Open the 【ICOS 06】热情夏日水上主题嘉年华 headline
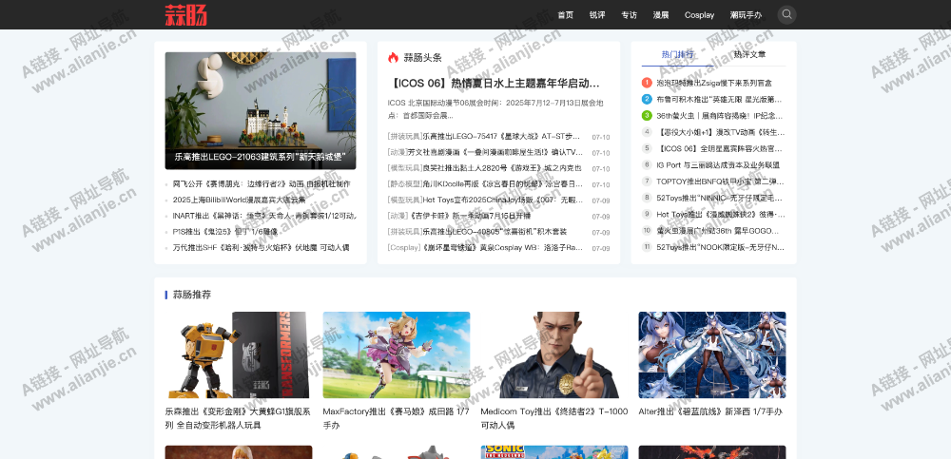This screenshot has width=951, height=459. (494, 83)
